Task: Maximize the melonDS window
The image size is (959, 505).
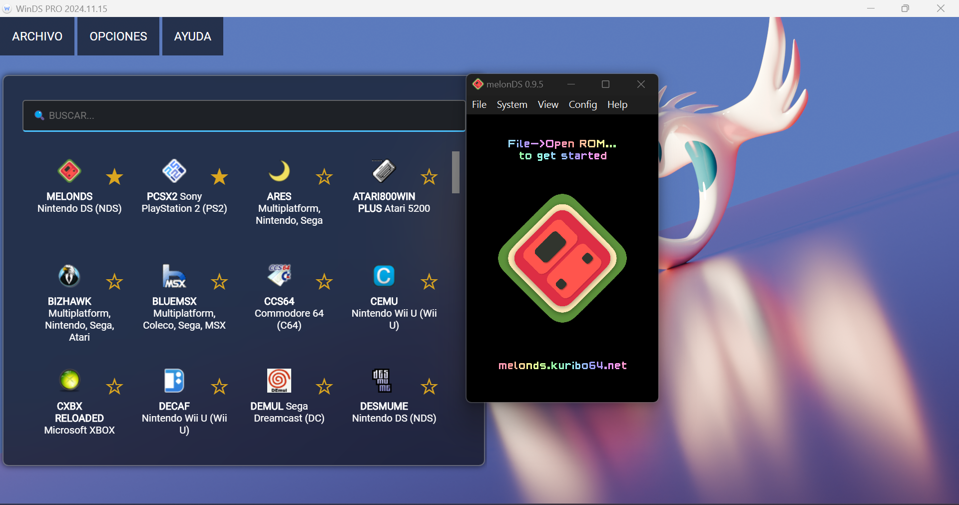Action: click(605, 84)
